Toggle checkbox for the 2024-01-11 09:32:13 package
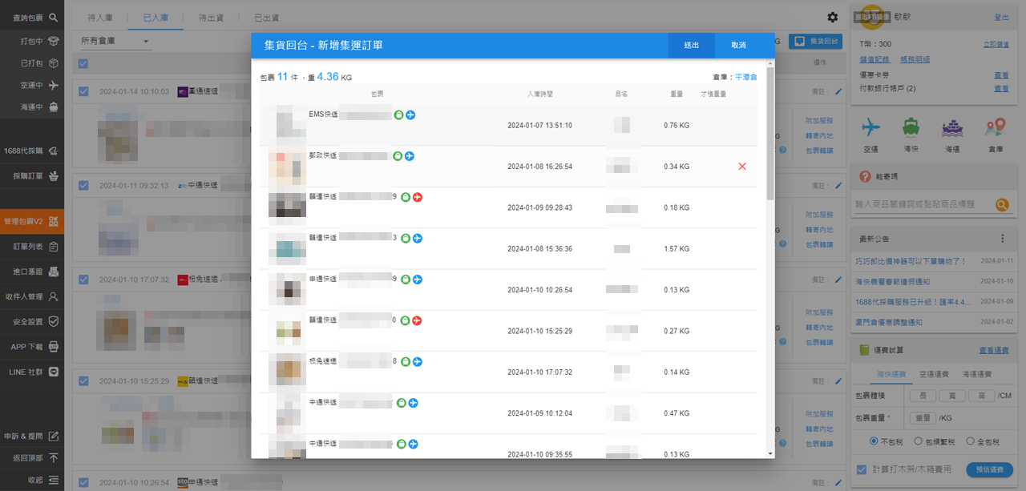This screenshot has height=491, width=1026. point(84,185)
